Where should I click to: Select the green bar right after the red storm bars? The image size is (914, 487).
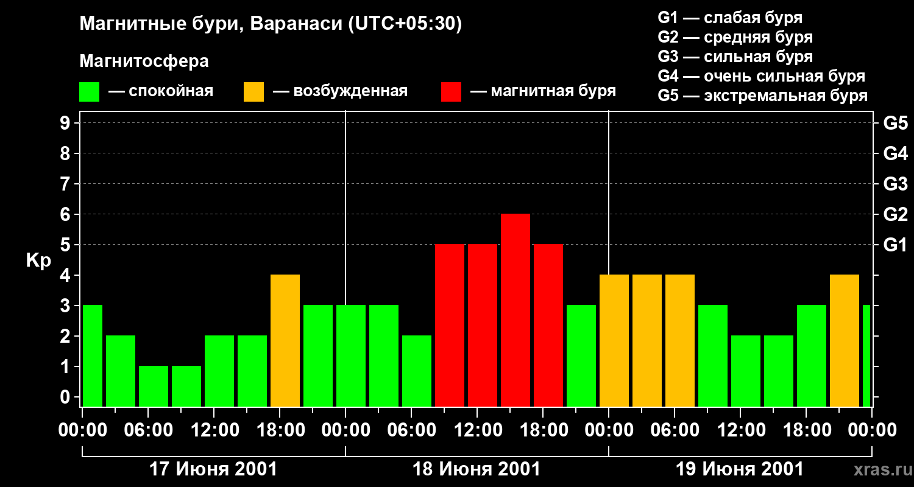point(581,356)
